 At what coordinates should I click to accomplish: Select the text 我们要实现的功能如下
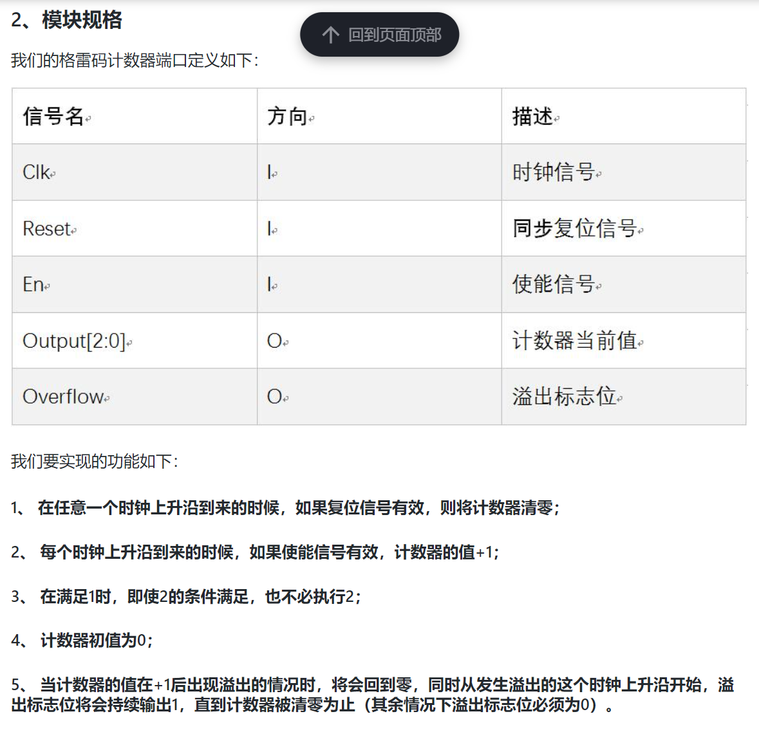click(95, 462)
